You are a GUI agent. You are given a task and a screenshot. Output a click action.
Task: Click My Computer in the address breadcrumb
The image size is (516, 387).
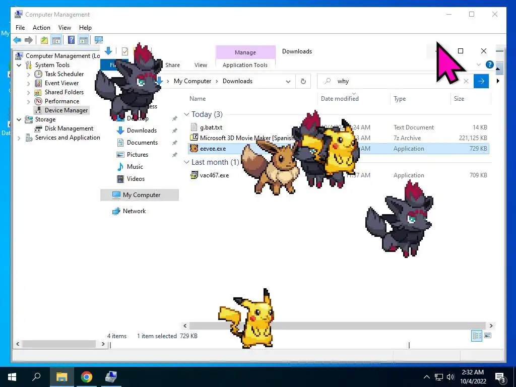[x=192, y=81]
